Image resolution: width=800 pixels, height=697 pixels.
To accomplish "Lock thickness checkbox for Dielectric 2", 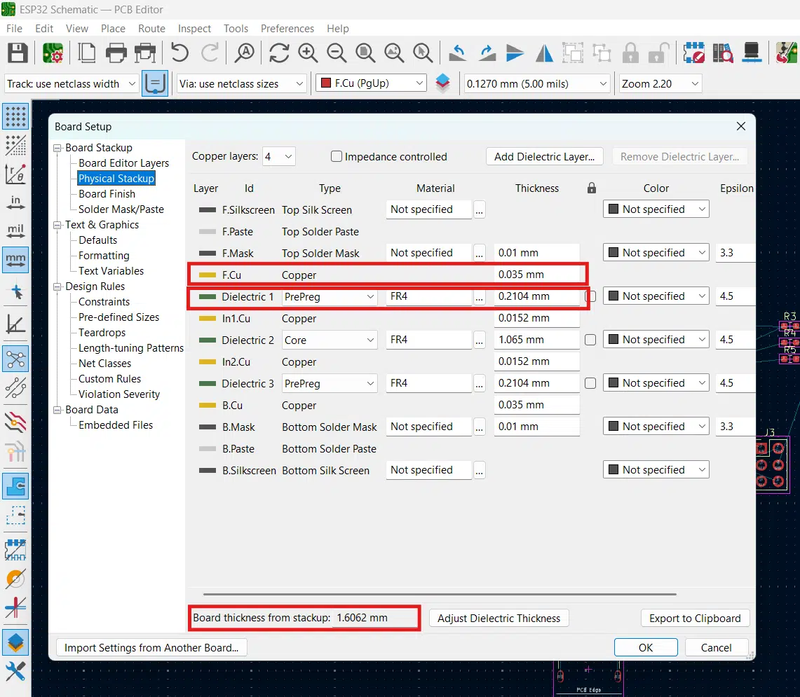I will point(590,340).
